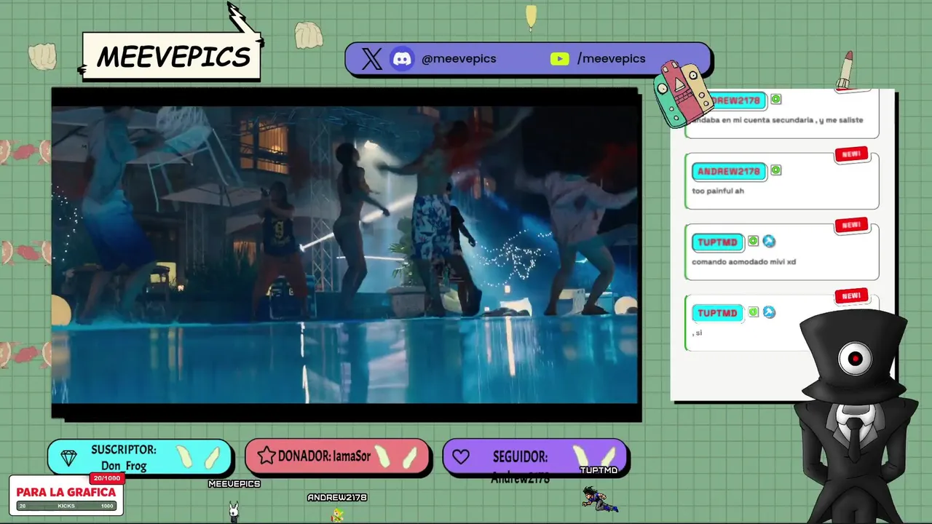Viewport: 932px width, 524px height.
Task: Click the 'too painful ah' chat text
Action: pyautogui.click(x=718, y=191)
